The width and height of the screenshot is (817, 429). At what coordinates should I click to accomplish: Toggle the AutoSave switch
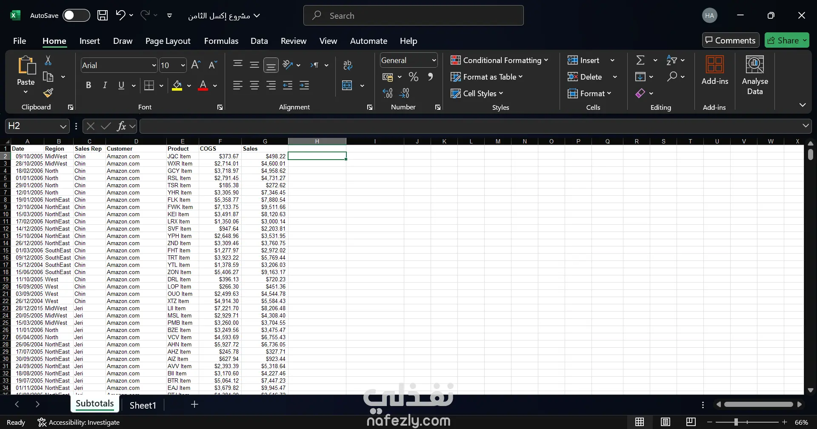click(76, 15)
